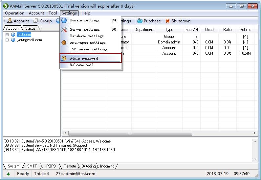Sort by the Department column header

click(x=144, y=30)
